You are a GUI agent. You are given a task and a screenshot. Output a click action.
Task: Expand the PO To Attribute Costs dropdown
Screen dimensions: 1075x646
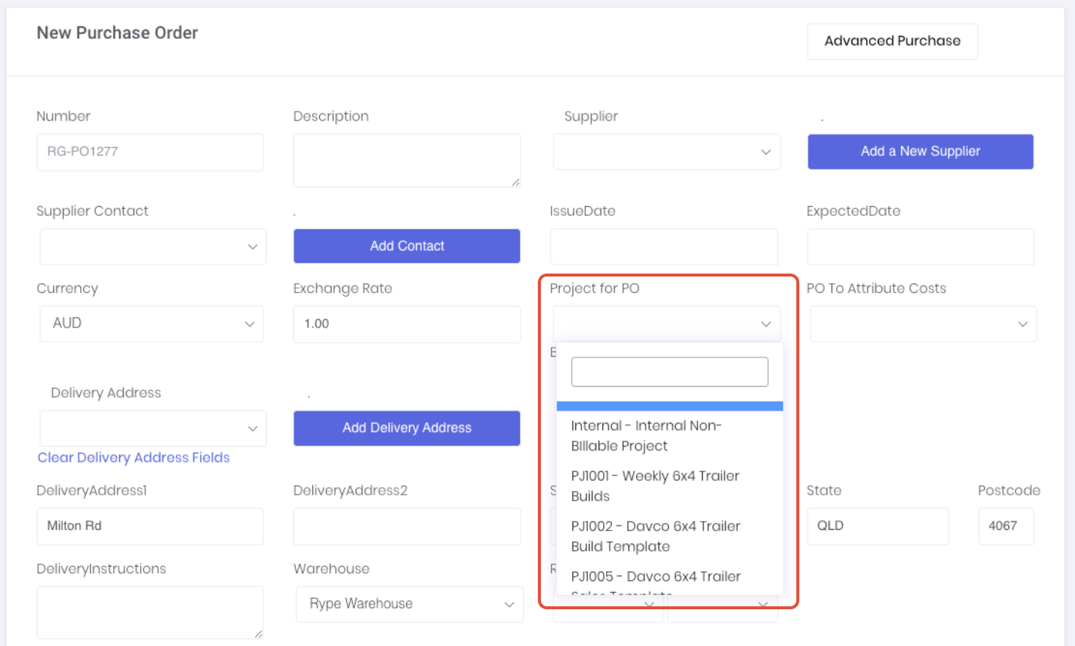(x=922, y=324)
